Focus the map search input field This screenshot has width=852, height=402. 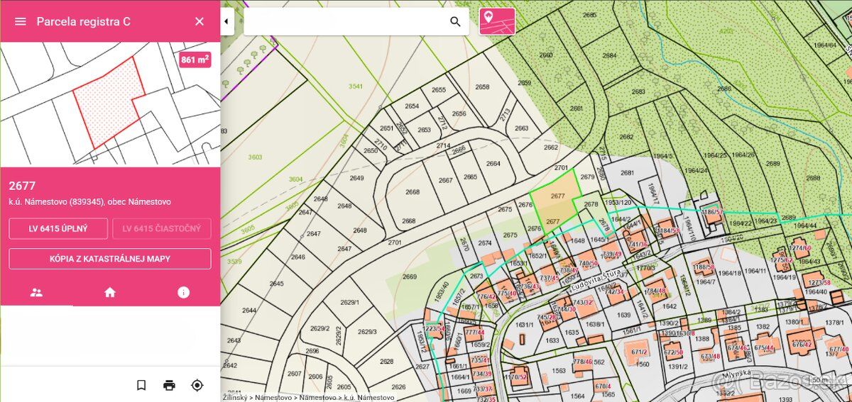(346, 21)
